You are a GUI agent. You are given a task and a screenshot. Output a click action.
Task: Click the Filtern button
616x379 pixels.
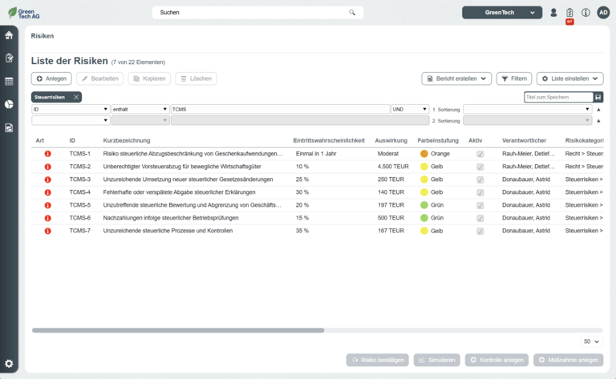(513, 79)
